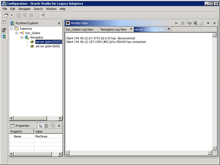Collapse the Navigator tree node
220x165 pixels.
click(22, 37)
